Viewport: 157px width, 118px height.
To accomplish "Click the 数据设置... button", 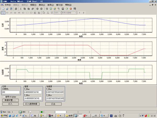I will coord(10,100).
